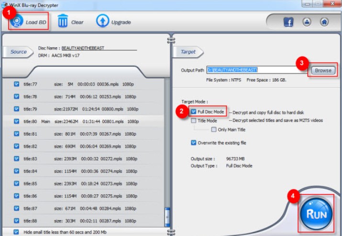Enable Full Disc Mode checkbox

click(x=193, y=112)
